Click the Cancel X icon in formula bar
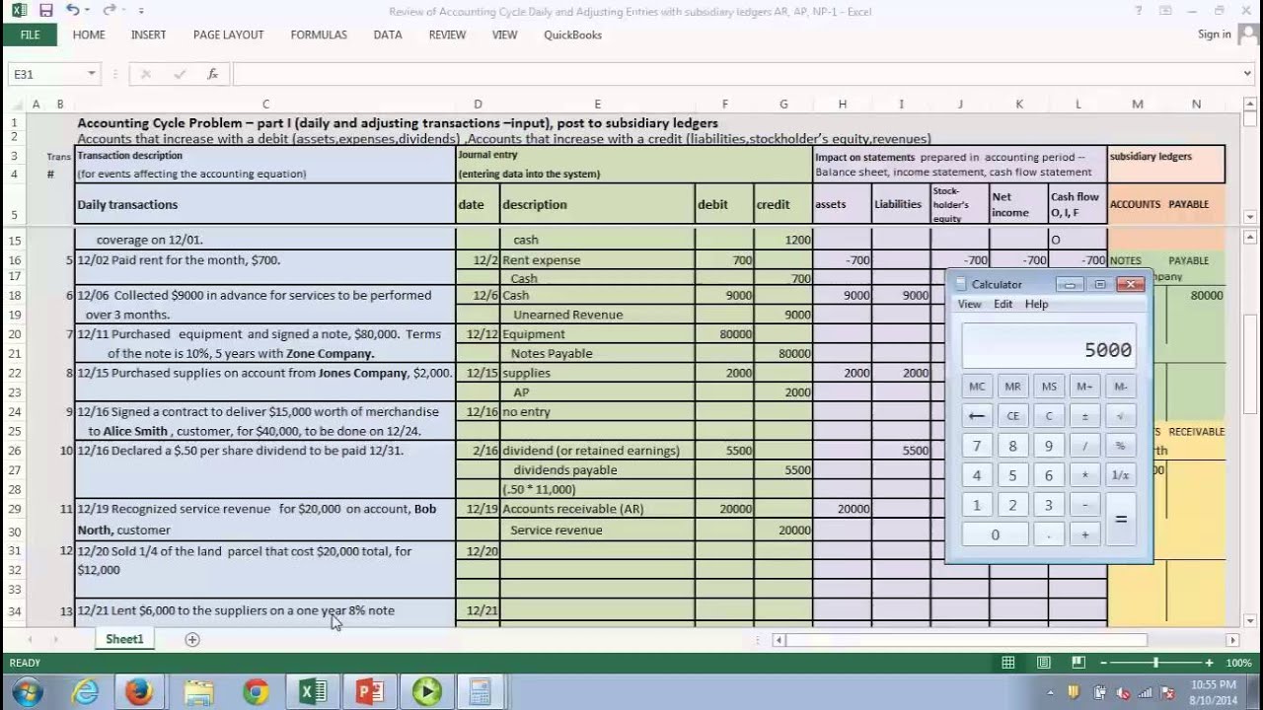This screenshot has height=710, width=1263. 146,74
